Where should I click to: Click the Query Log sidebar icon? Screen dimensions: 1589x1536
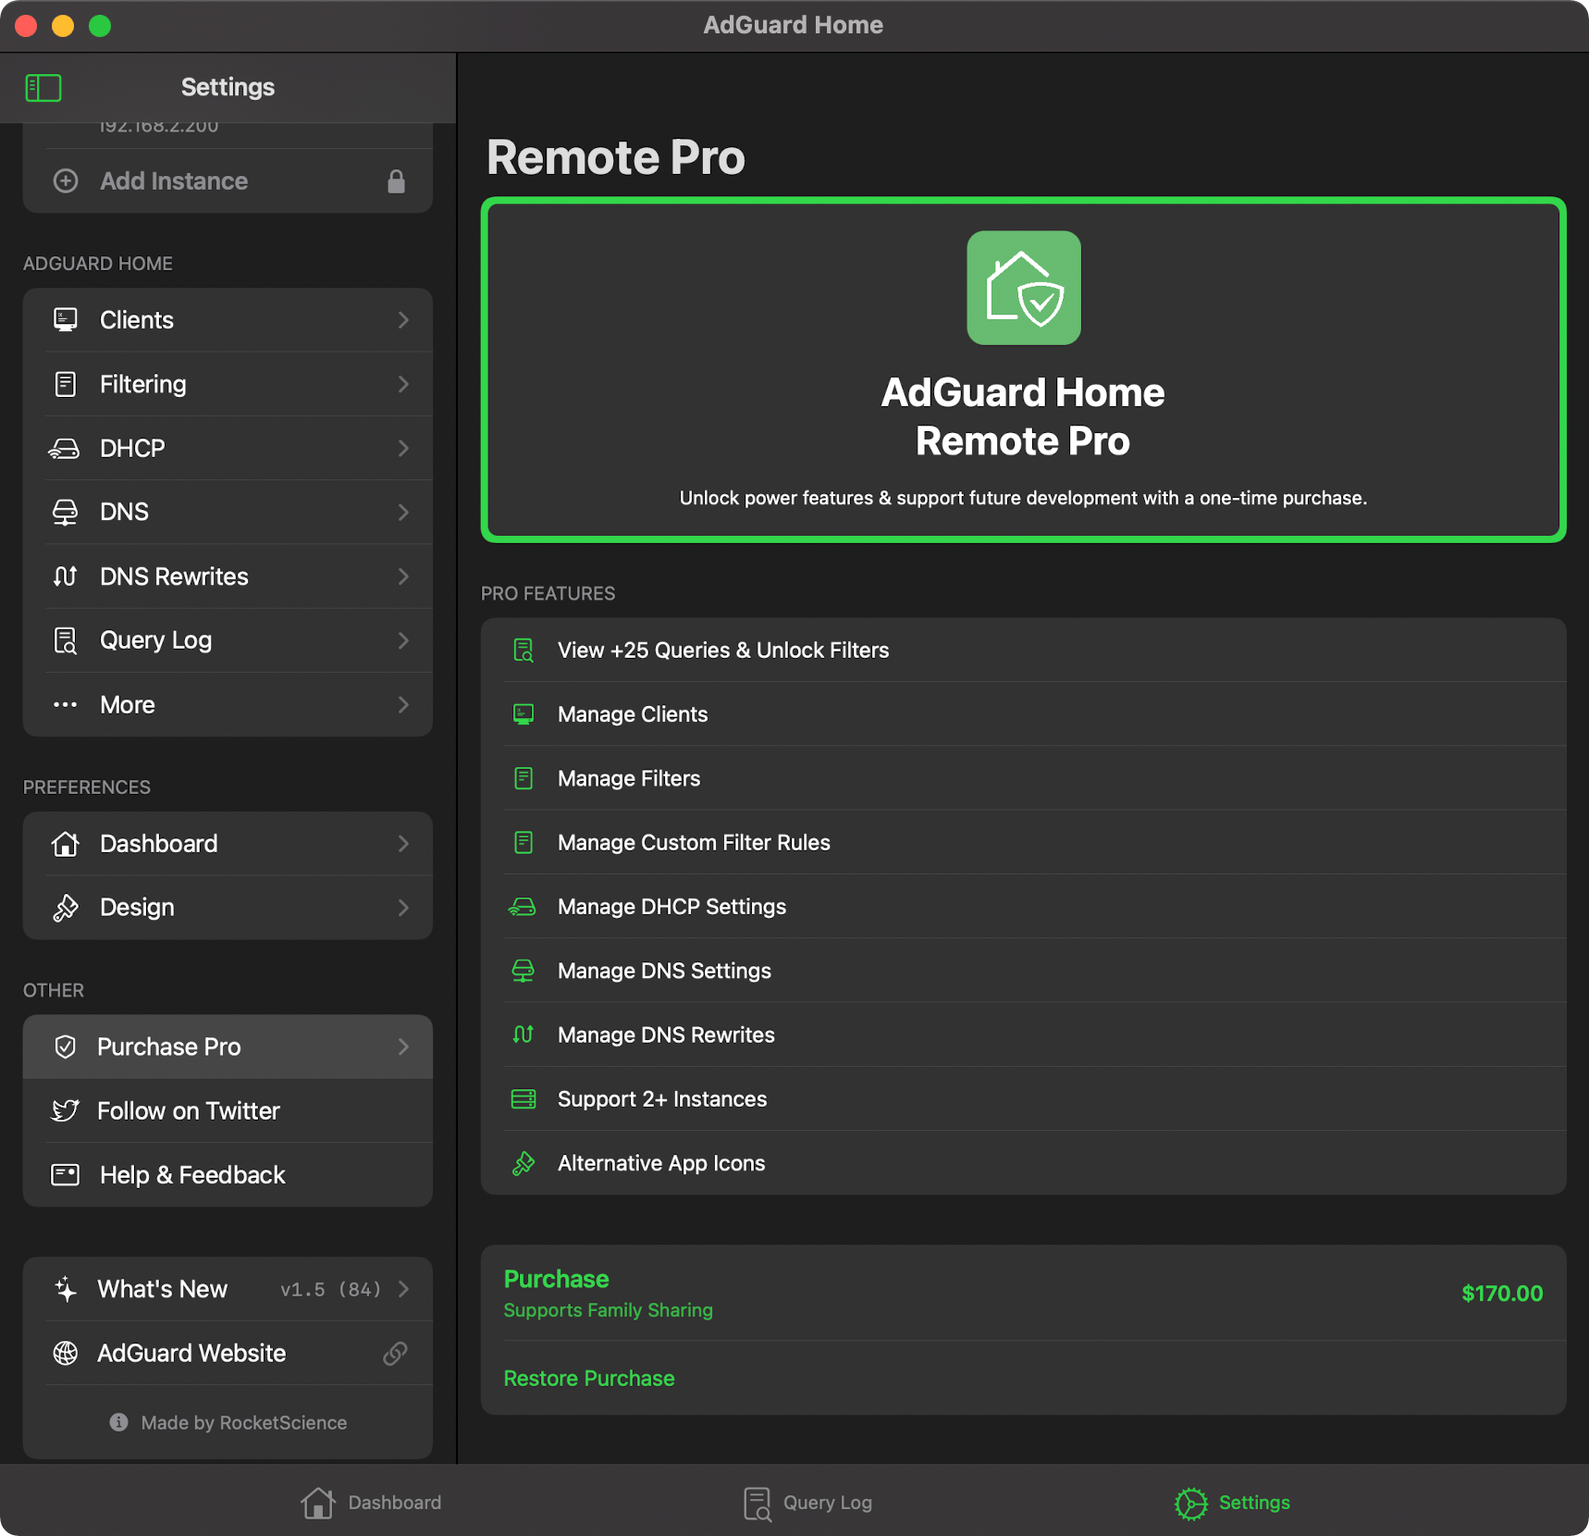[x=65, y=640]
